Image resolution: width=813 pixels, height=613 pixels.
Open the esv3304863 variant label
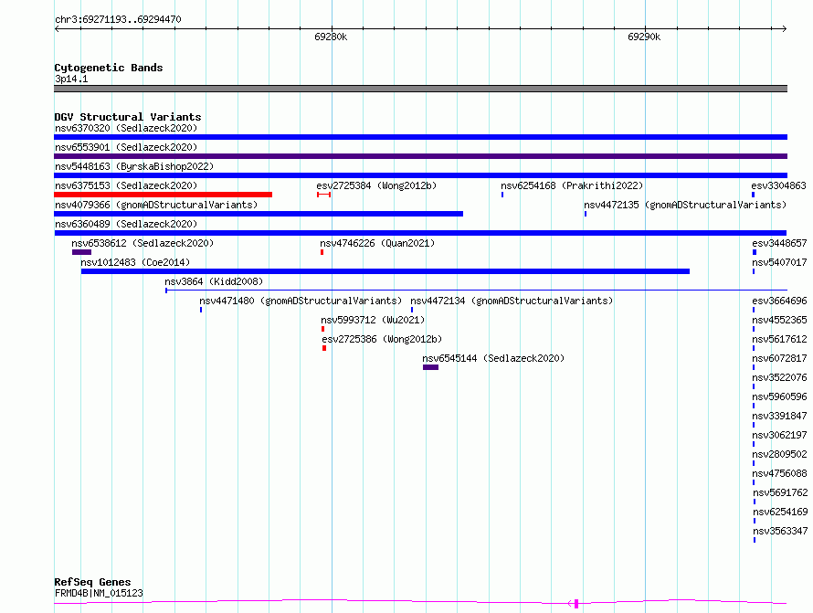pos(779,185)
